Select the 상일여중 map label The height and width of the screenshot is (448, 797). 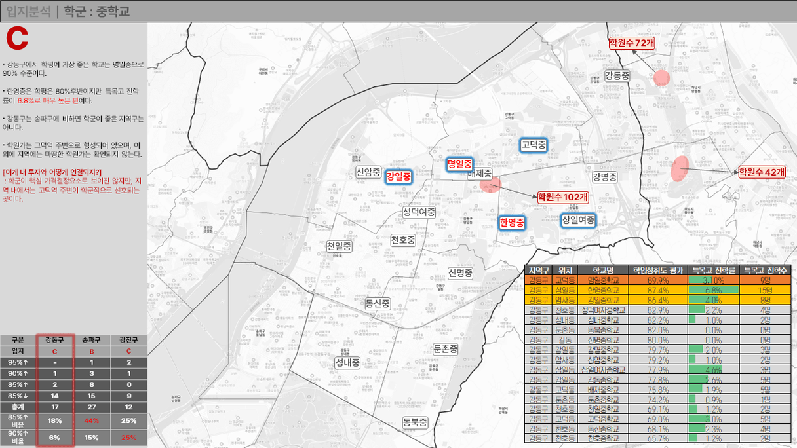point(578,220)
